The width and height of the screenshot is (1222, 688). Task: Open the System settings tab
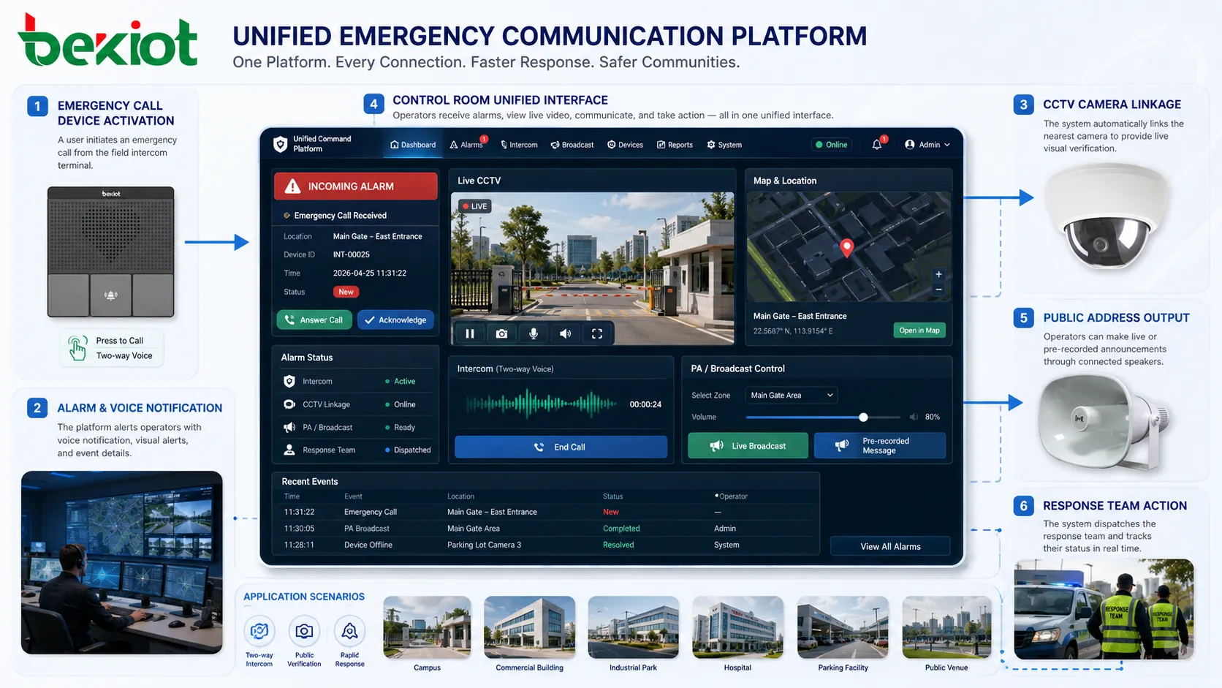pyautogui.click(x=724, y=145)
